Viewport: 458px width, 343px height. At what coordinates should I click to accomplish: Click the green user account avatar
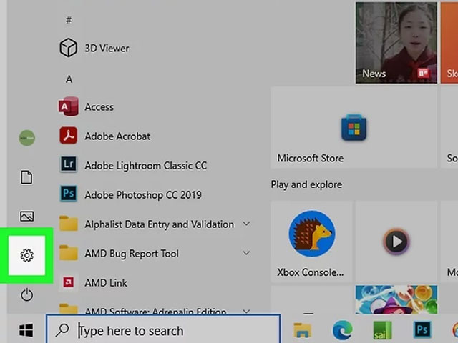pos(27,138)
